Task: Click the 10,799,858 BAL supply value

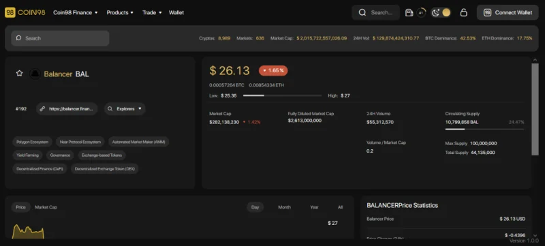Action: pyautogui.click(x=462, y=122)
